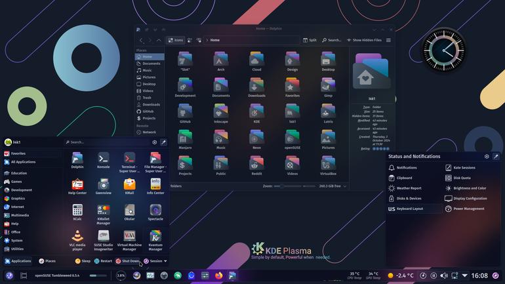
Task: Open the weather widget showing -2.4 °C
Action: tap(400, 275)
